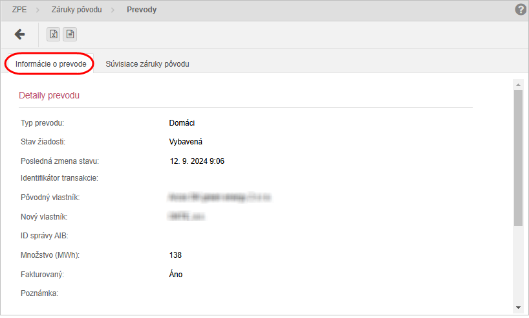Export to Excel using the toolbar icon
Screen dimensions: 529x318
tap(54, 34)
